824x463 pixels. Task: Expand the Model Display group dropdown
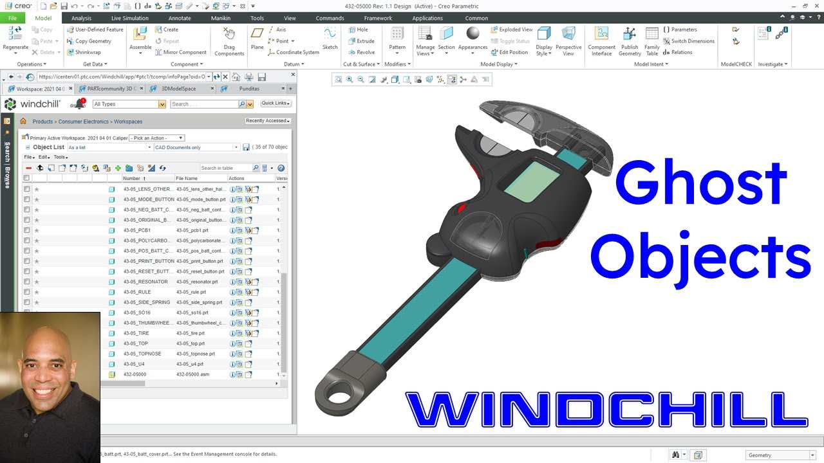(499, 64)
